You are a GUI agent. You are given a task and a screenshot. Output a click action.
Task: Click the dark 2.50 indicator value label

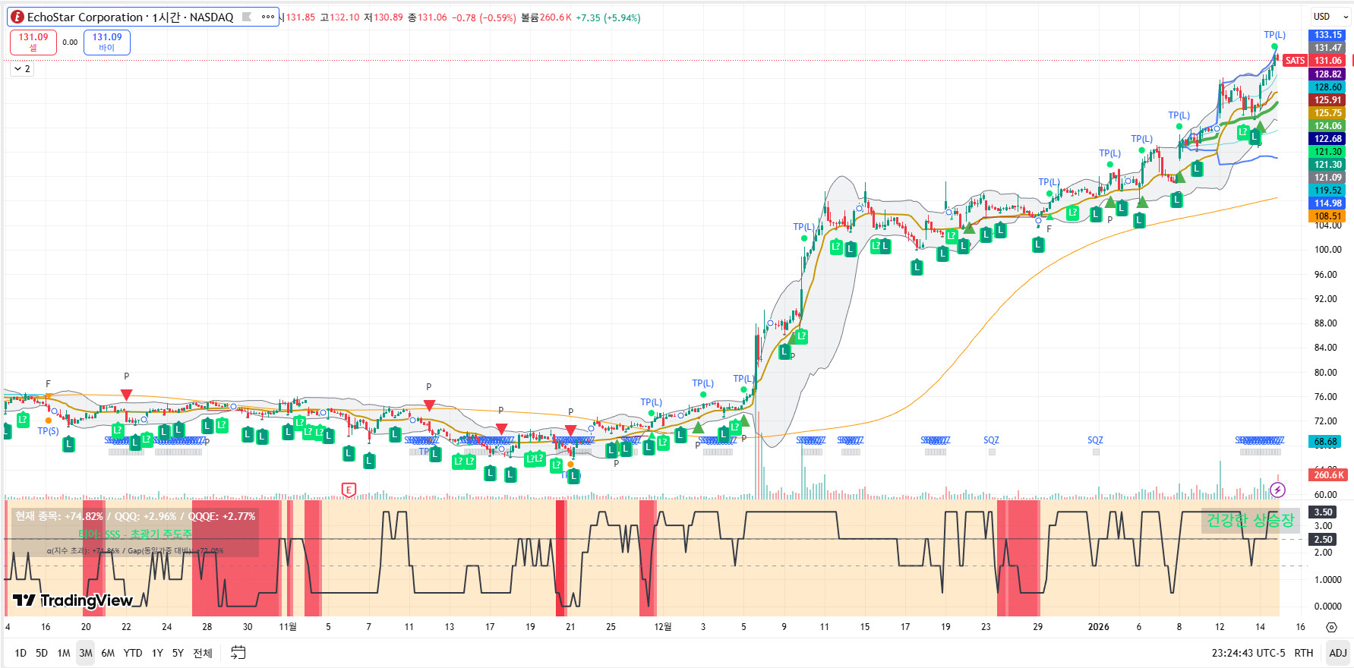click(1324, 540)
